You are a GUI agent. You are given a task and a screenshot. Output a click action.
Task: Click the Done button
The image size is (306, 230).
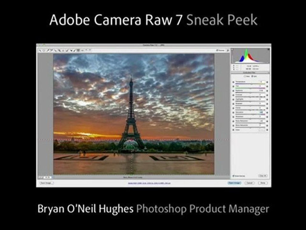[x=263, y=183]
